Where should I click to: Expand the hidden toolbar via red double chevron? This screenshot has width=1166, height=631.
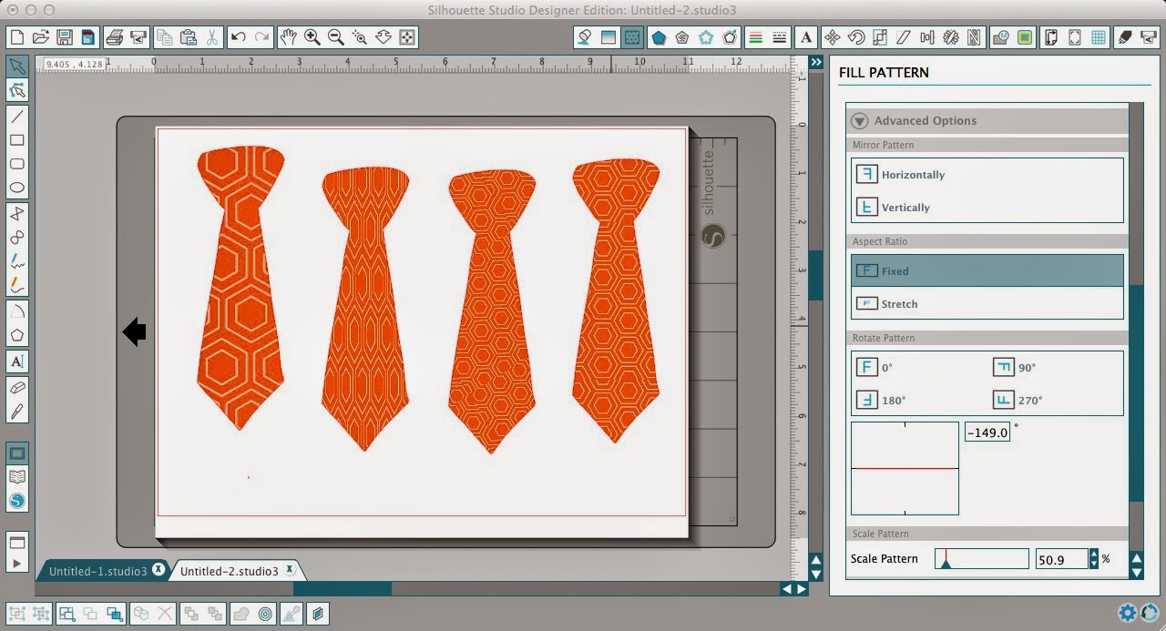point(815,62)
